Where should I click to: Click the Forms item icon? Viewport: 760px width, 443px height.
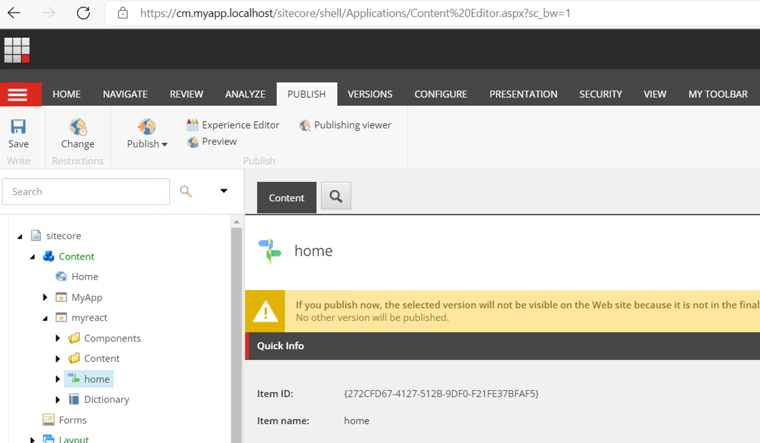point(48,420)
